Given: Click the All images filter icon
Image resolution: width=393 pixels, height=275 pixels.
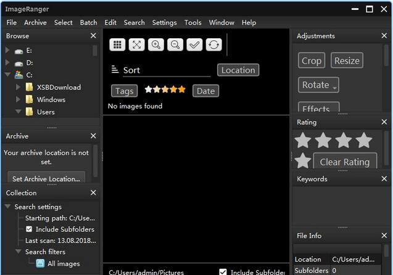Looking at the screenshot, I should click(40, 263).
